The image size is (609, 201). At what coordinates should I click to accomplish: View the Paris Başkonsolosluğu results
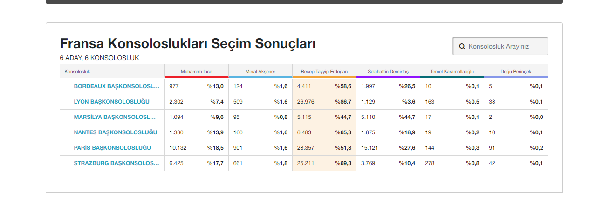tap(112, 148)
